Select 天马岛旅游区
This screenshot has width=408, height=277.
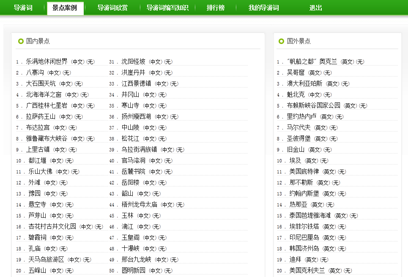47,260
